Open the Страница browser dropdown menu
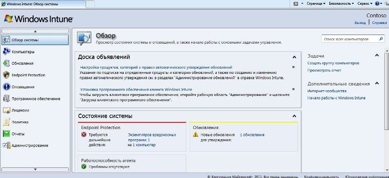389x178 pixels. click(316, 3)
